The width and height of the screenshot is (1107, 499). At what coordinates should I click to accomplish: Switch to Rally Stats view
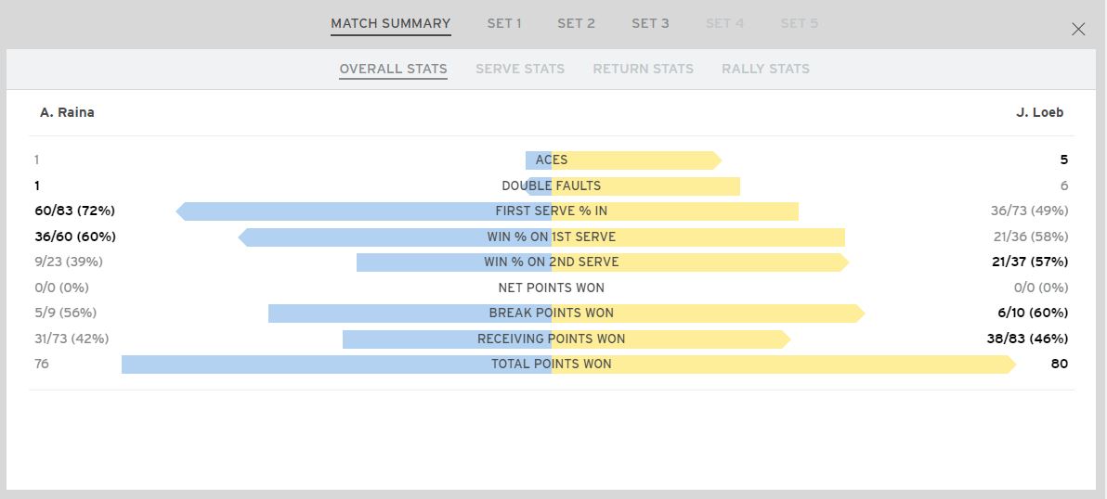[765, 69]
